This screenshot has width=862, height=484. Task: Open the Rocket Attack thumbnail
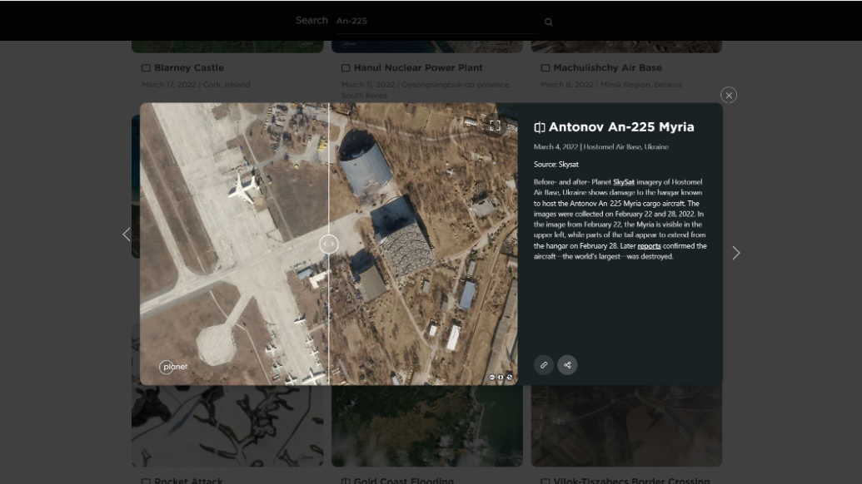tap(227, 424)
